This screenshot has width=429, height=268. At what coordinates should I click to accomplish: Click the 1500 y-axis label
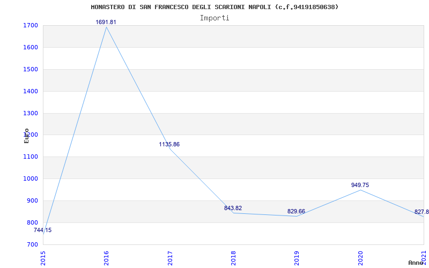[31, 70]
